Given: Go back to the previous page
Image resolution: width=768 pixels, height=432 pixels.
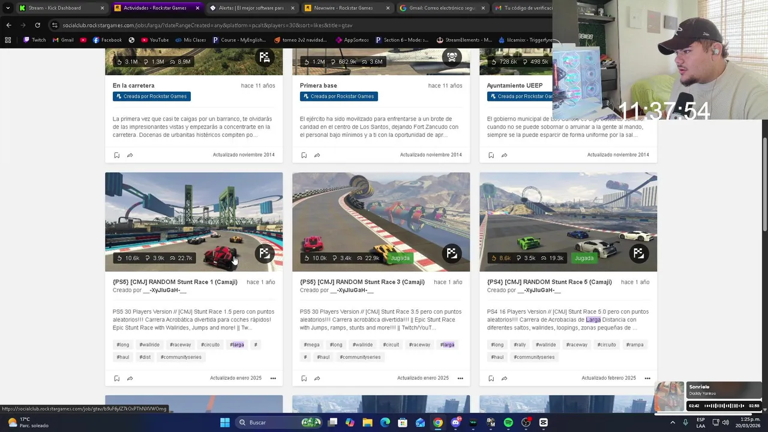Looking at the screenshot, I should (x=8, y=25).
